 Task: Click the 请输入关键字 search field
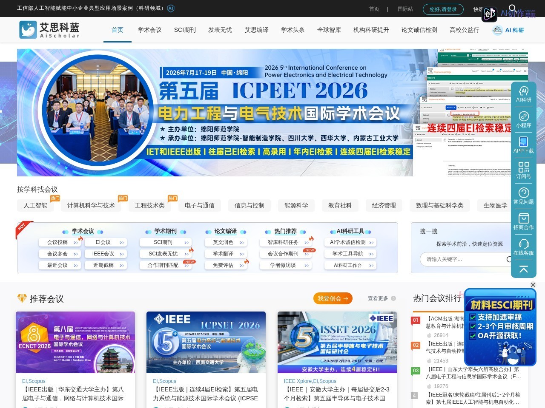pos(464,259)
